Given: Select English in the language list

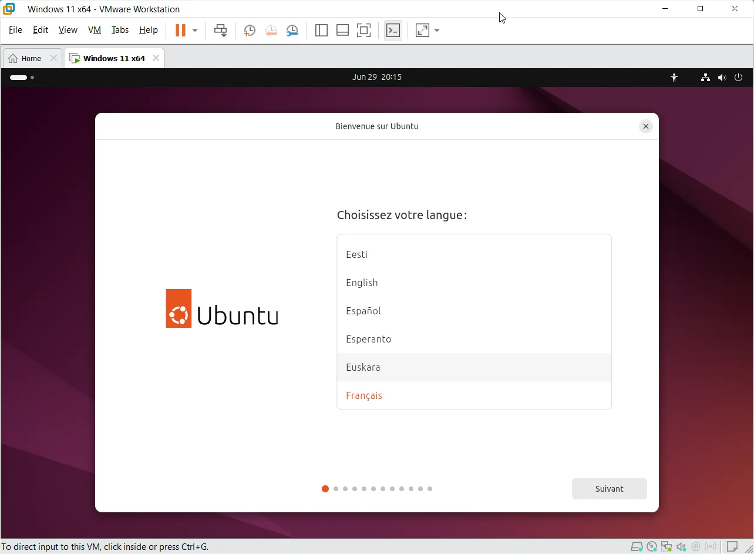Looking at the screenshot, I should [x=474, y=283].
